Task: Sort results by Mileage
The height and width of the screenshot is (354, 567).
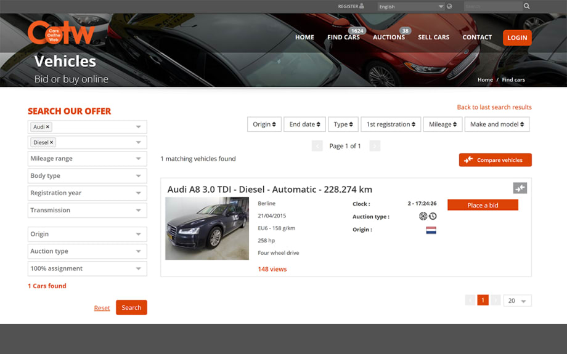Action: (x=443, y=124)
